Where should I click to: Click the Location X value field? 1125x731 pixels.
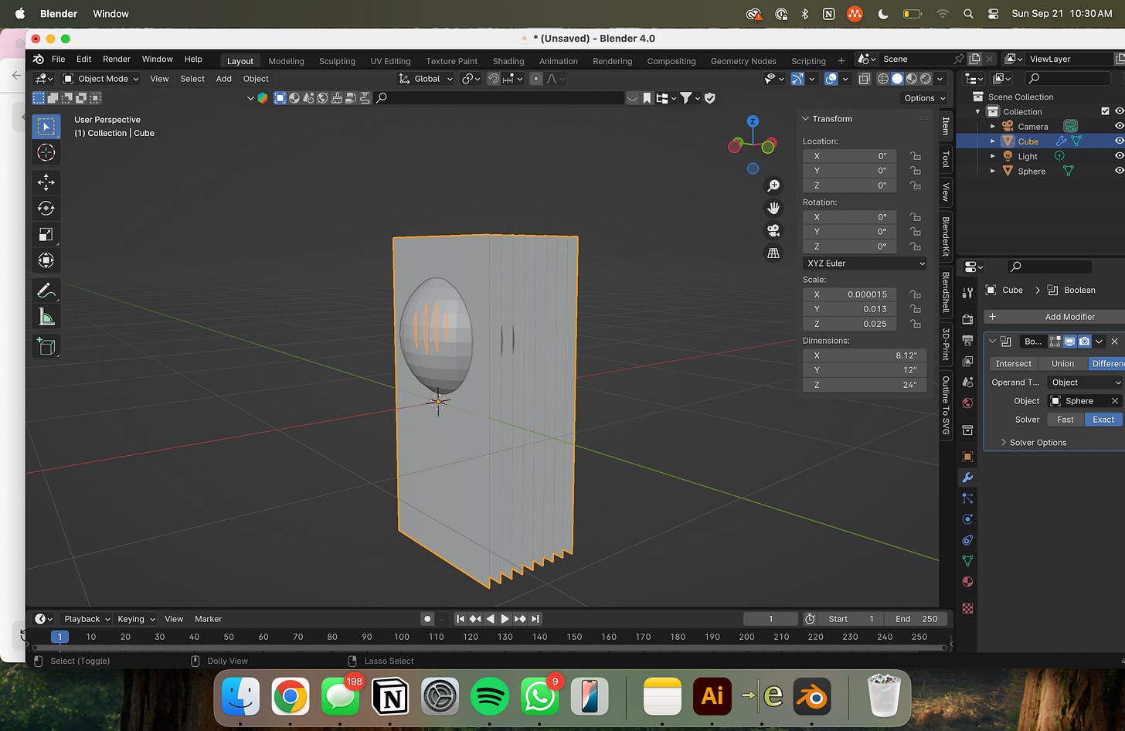click(850, 156)
